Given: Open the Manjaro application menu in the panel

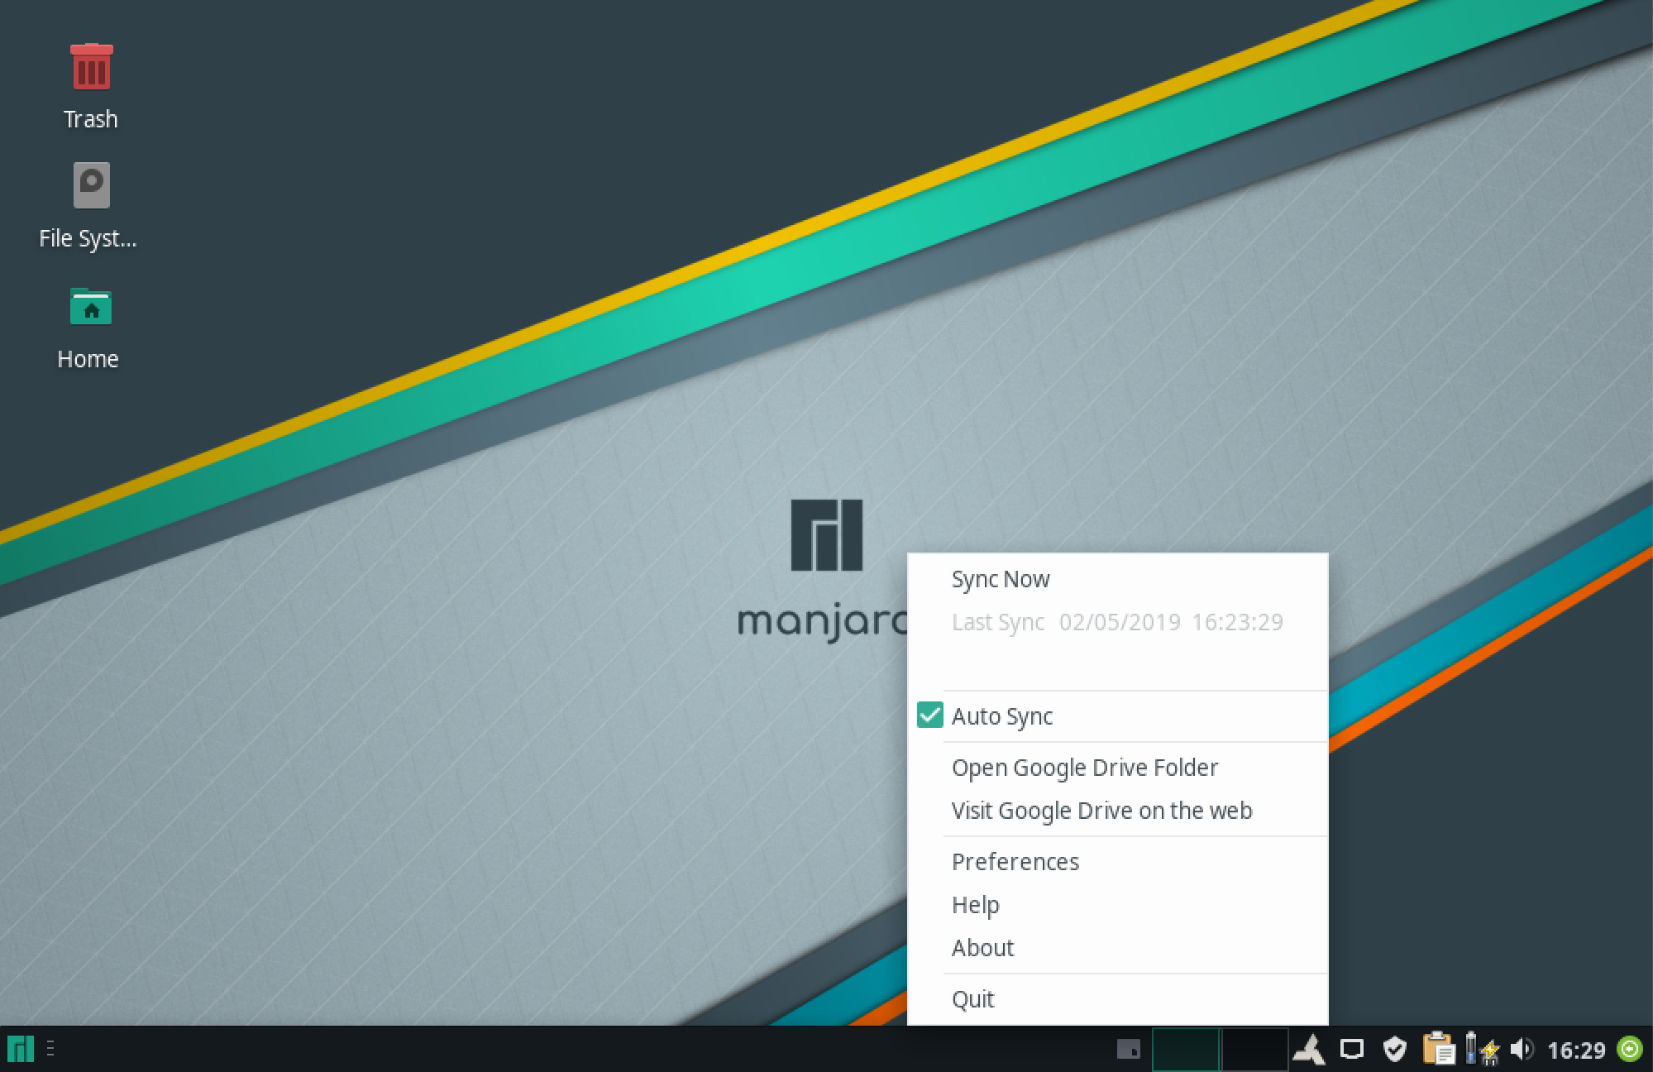Looking at the screenshot, I should click(21, 1049).
